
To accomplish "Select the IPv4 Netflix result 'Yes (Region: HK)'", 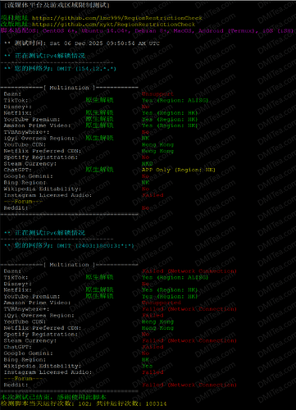I will [170, 113].
